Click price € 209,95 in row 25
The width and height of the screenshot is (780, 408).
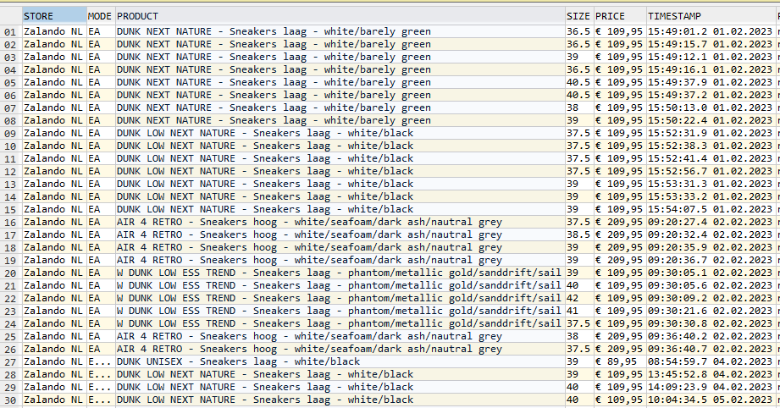620,336
